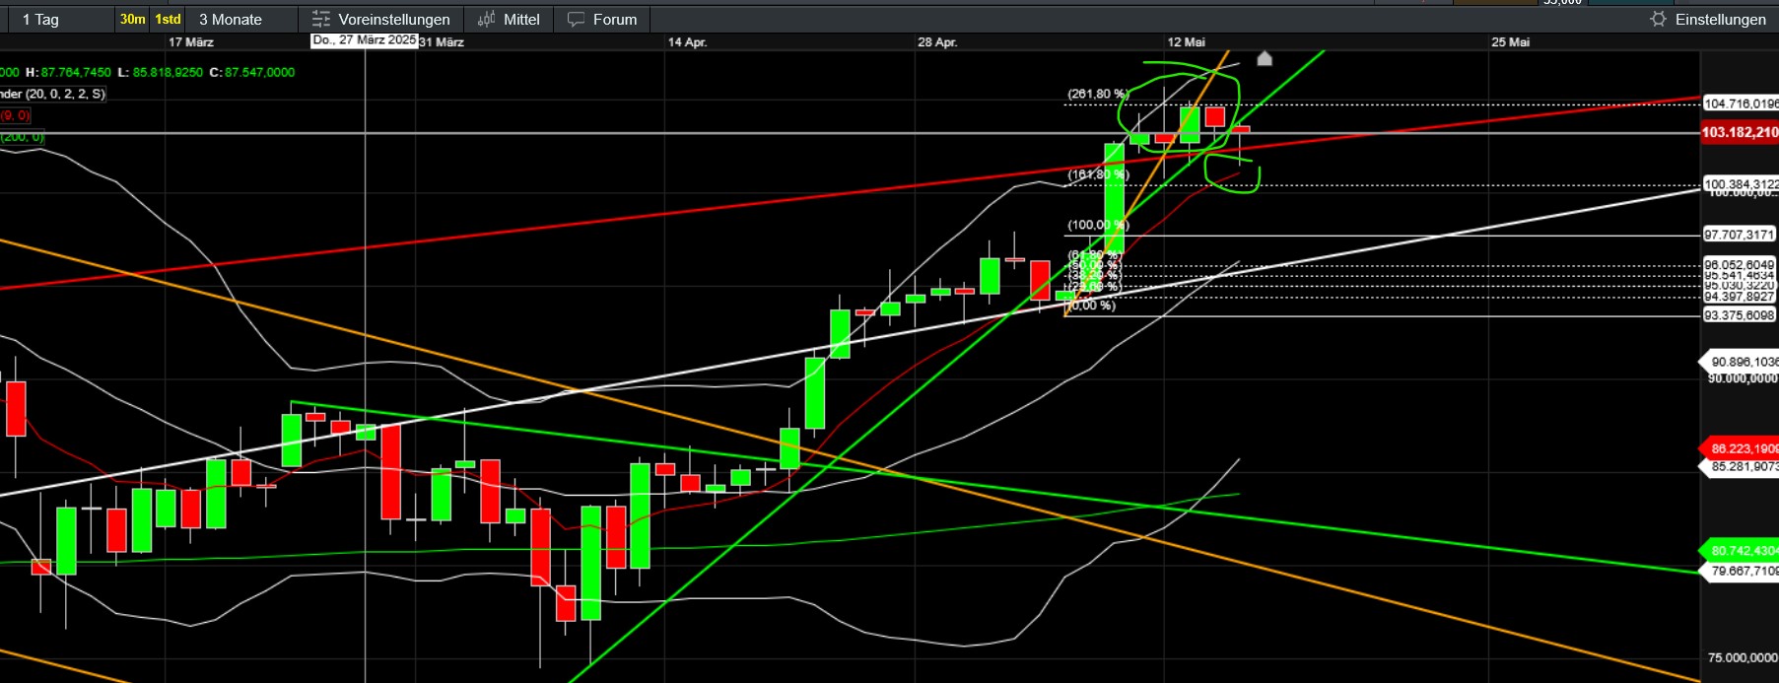Switch to the 1std quick interval

[x=169, y=20]
